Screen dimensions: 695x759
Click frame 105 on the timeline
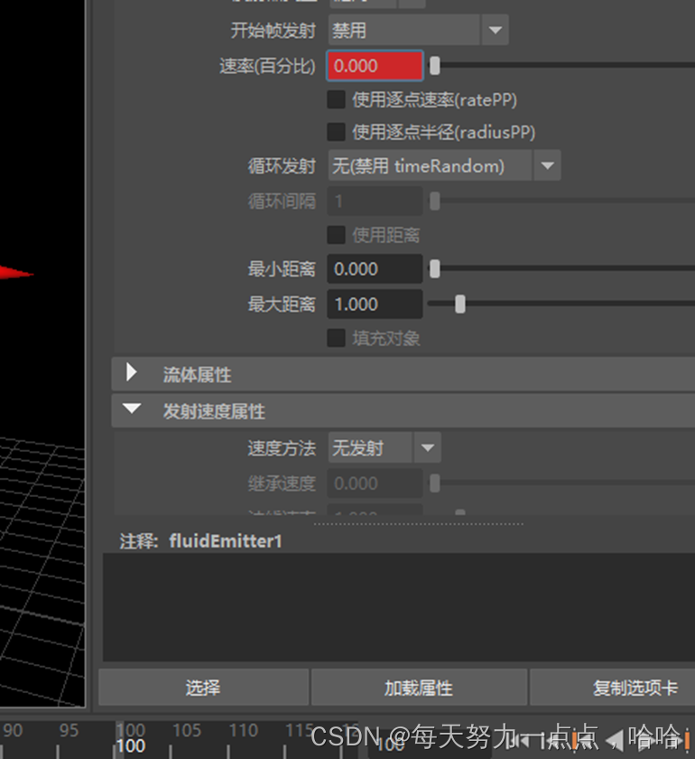tap(187, 730)
